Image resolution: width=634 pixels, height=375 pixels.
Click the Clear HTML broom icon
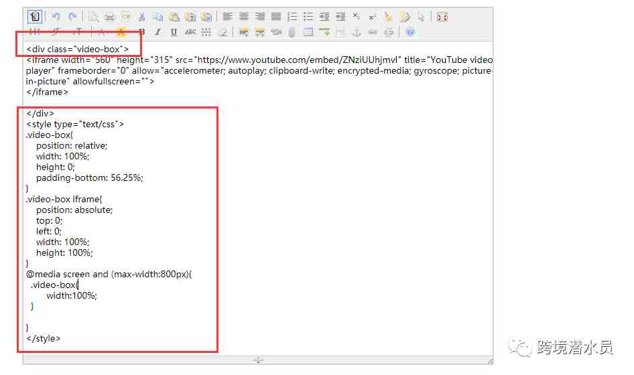(x=389, y=17)
